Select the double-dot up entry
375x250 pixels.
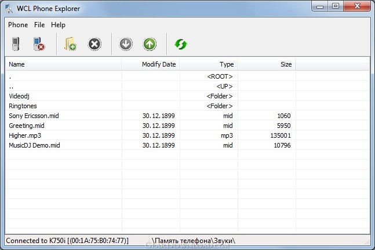188,86
